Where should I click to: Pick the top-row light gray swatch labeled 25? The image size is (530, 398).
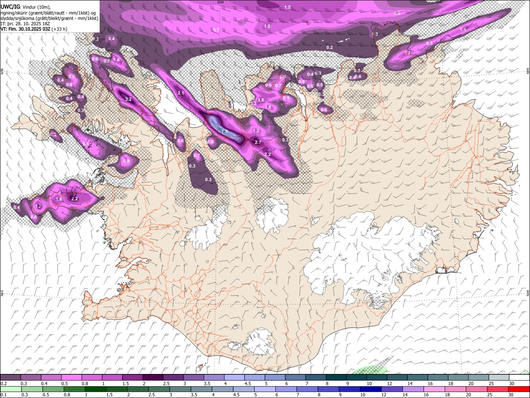click(499, 377)
